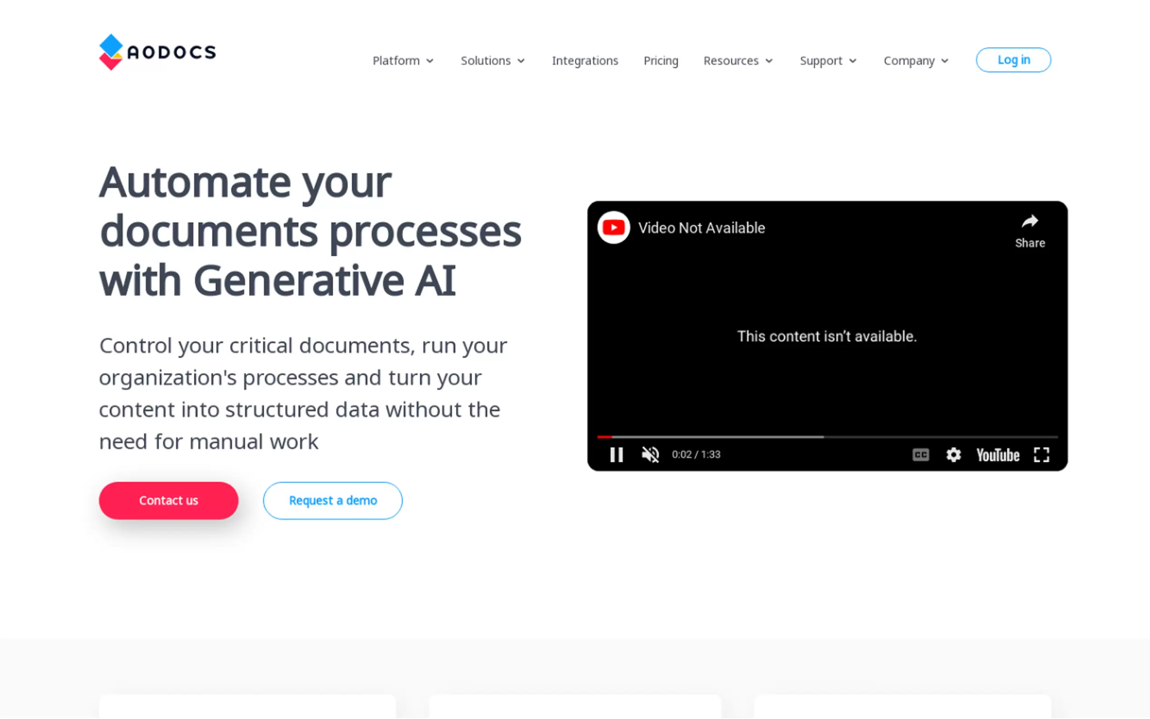Seek in the video progress bar

click(x=827, y=436)
